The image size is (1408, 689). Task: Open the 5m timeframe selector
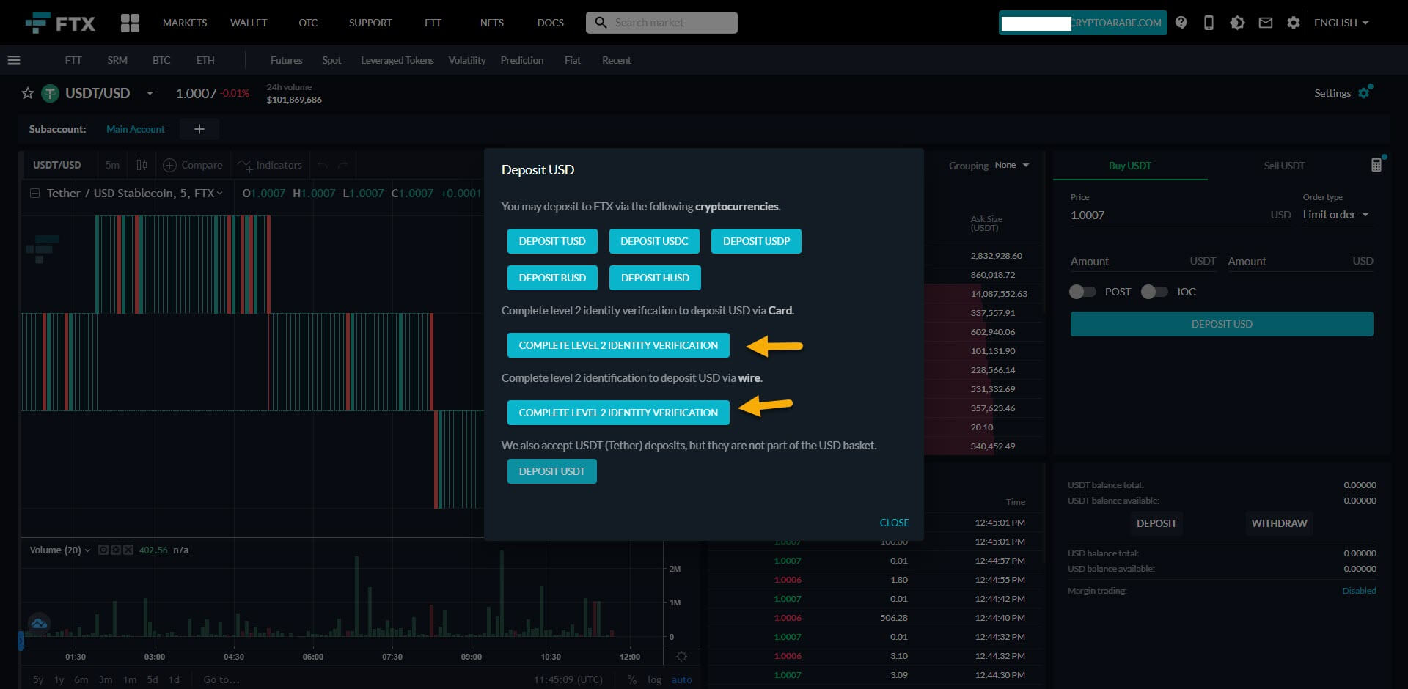(x=112, y=165)
